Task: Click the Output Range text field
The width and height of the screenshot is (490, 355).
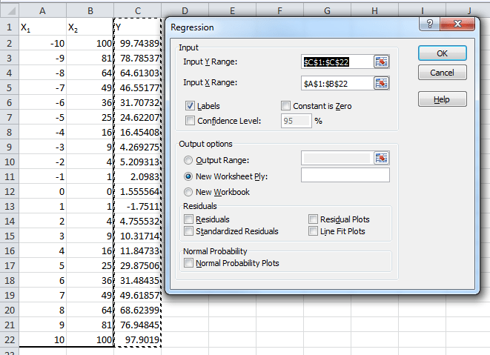Action: tap(337, 158)
